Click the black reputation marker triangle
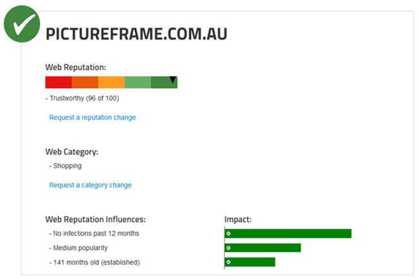 (173, 80)
